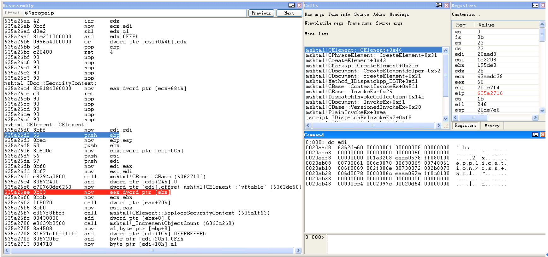Toggle Headings option in Calls panel
The image size is (548, 257).
click(399, 14)
